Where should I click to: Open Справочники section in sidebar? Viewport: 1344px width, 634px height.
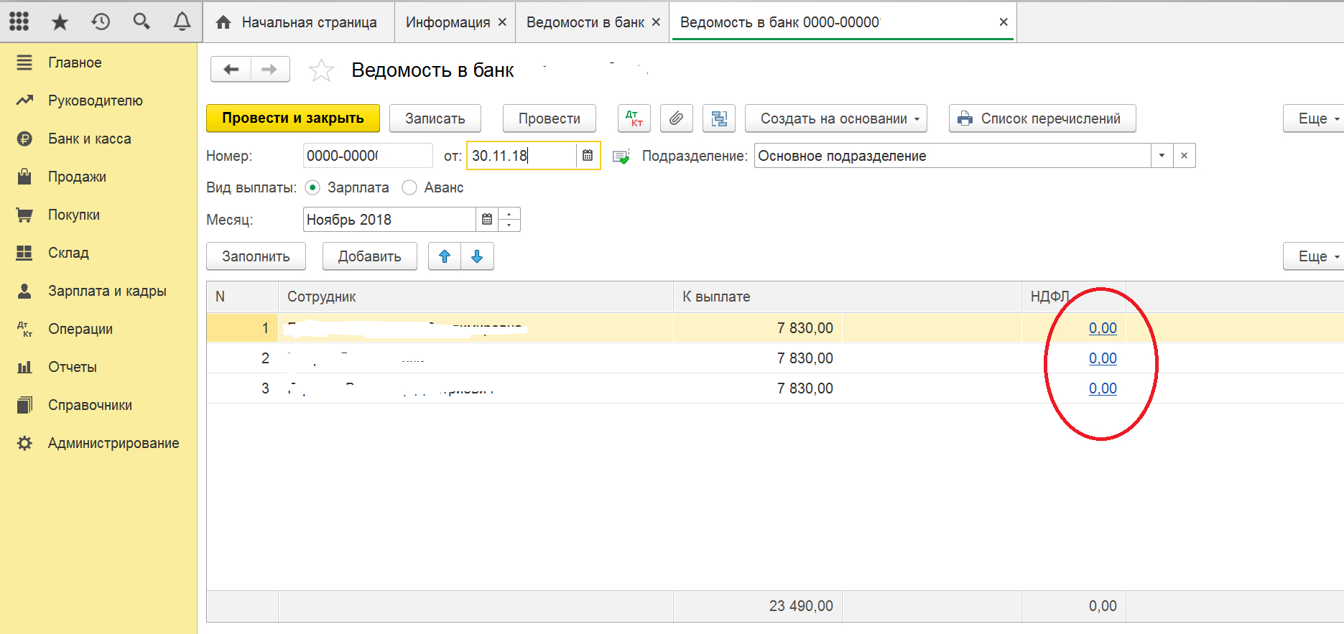(x=90, y=405)
